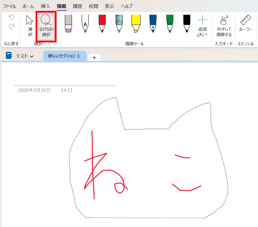Click the arrow Select (選択) tool
This screenshot has height=227, width=258.
(x=30, y=26)
